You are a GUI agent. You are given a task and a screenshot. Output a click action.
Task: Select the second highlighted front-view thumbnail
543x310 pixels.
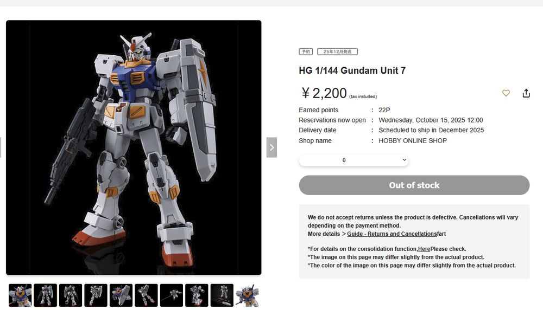(x=46, y=295)
